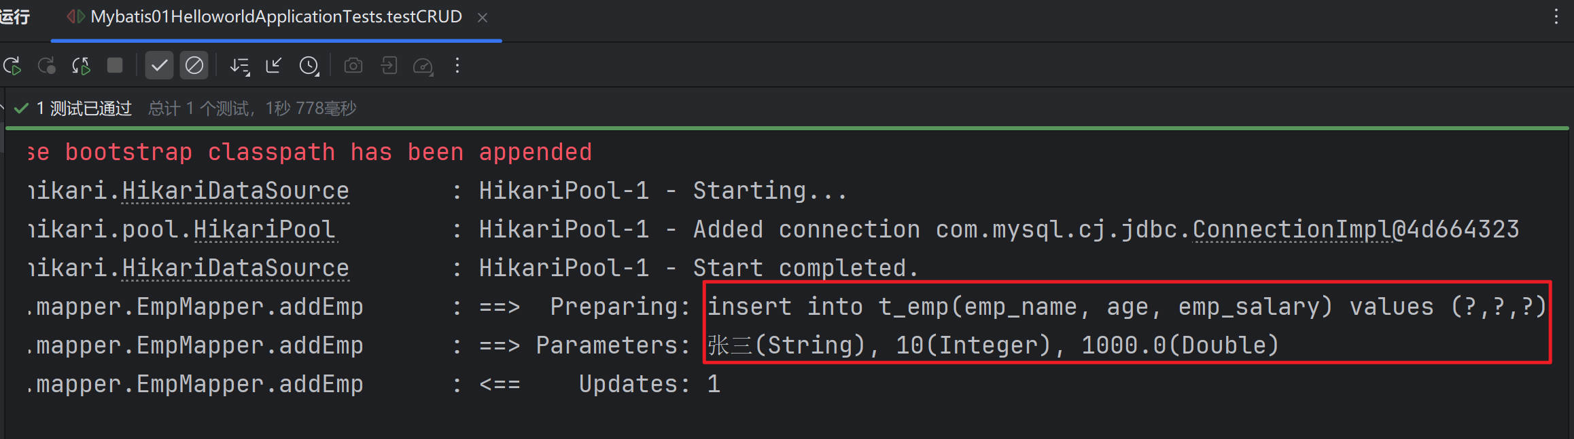Click the import tests arrow icon
The height and width of the screenshot is (439, 1574).
[389, 66]
